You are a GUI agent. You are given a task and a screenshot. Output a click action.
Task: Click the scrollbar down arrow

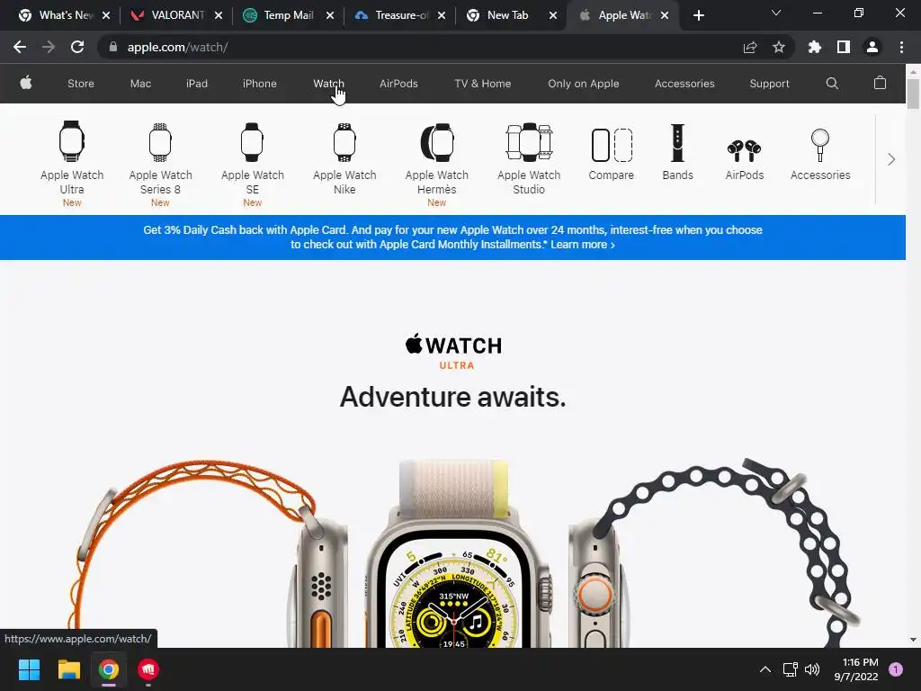pos(913,640)
